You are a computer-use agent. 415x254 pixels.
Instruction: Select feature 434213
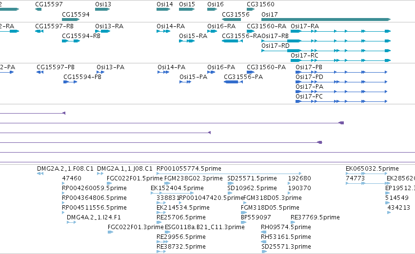(x=398, y=208)
